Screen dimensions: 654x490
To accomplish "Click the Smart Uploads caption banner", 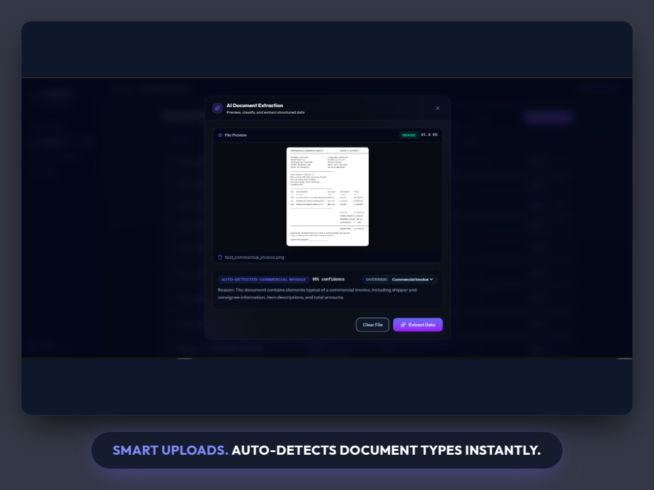I will [327, 450].
